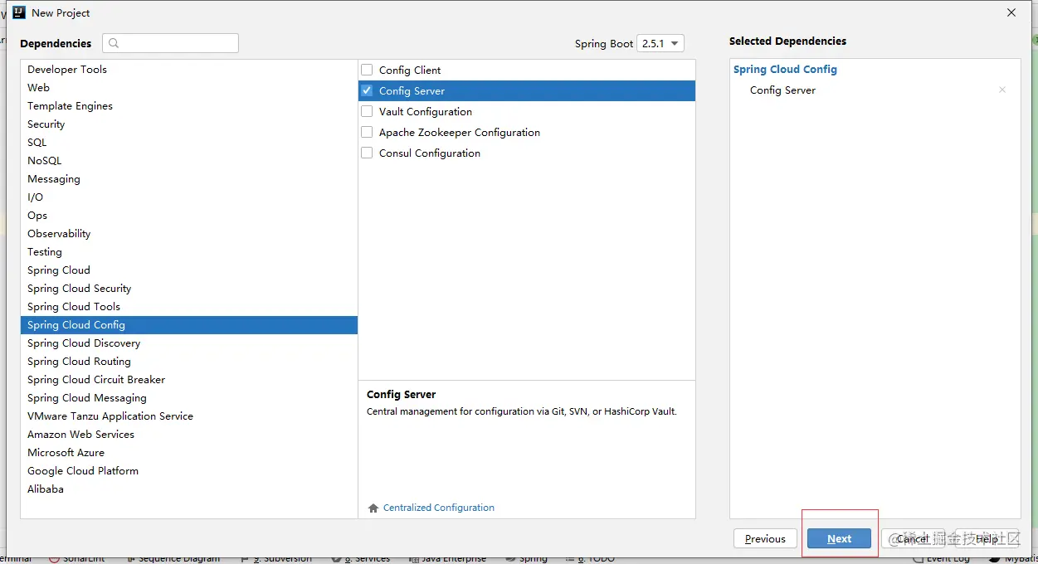Click the Help button
Image resolution: width=1038 pixels, height=564 pixels.
tap(987, 539)
